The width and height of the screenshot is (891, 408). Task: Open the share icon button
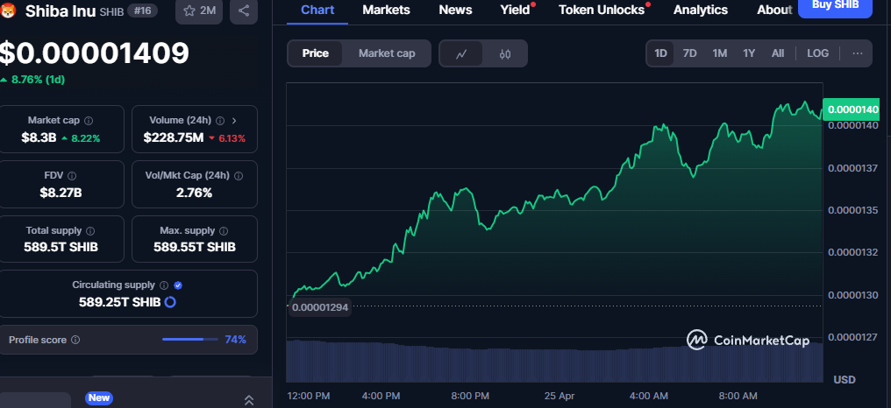pyautogui.click(x=244, y=11)
